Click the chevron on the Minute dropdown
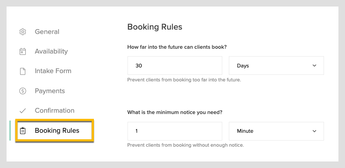 click(314, 131)
